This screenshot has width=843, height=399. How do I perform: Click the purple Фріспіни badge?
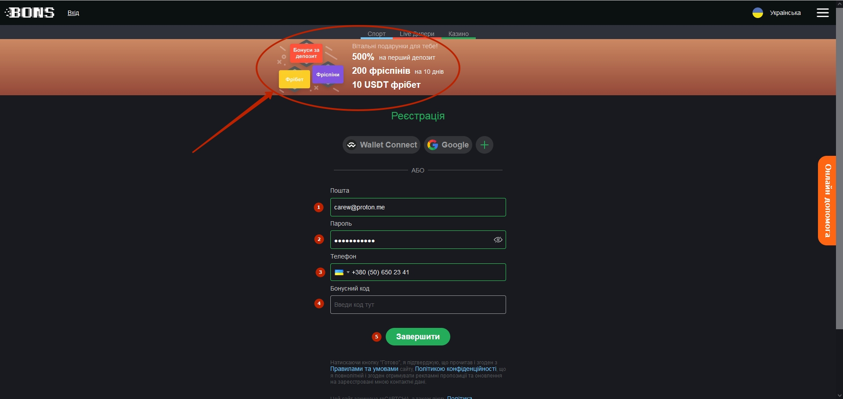[x=328, y=75]
